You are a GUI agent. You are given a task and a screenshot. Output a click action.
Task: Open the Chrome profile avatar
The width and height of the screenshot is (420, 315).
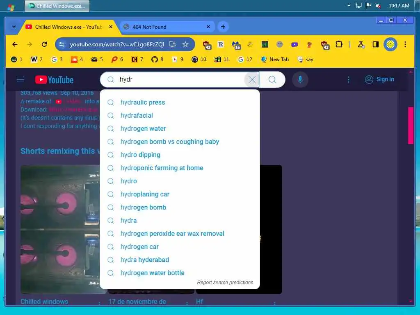(390, 44)
